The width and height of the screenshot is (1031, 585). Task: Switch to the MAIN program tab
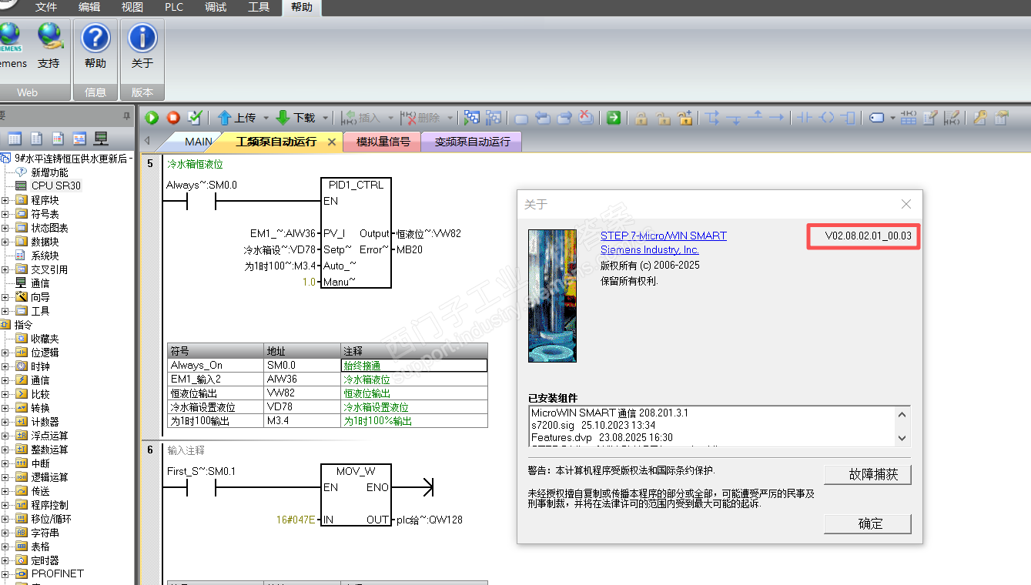click(x=198, y=142)
